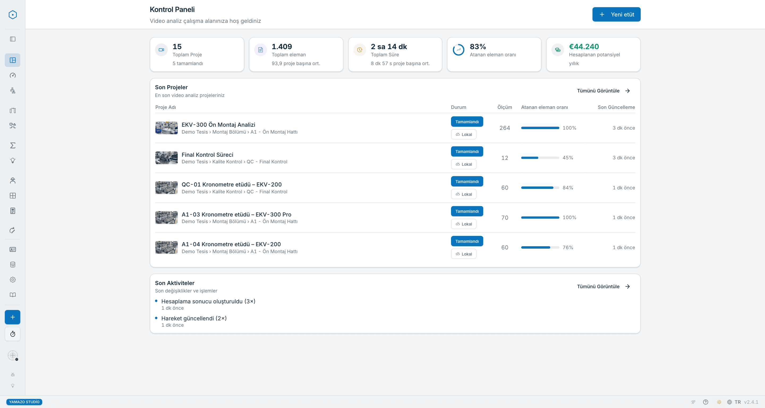Click the 45% progress bar for Final Kontrol Süreci
The image size is (765, 408).
pyautogui.click(x=540, y=158)
